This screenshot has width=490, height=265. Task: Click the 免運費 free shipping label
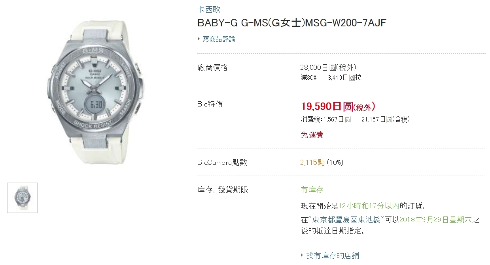coord(312,135)
